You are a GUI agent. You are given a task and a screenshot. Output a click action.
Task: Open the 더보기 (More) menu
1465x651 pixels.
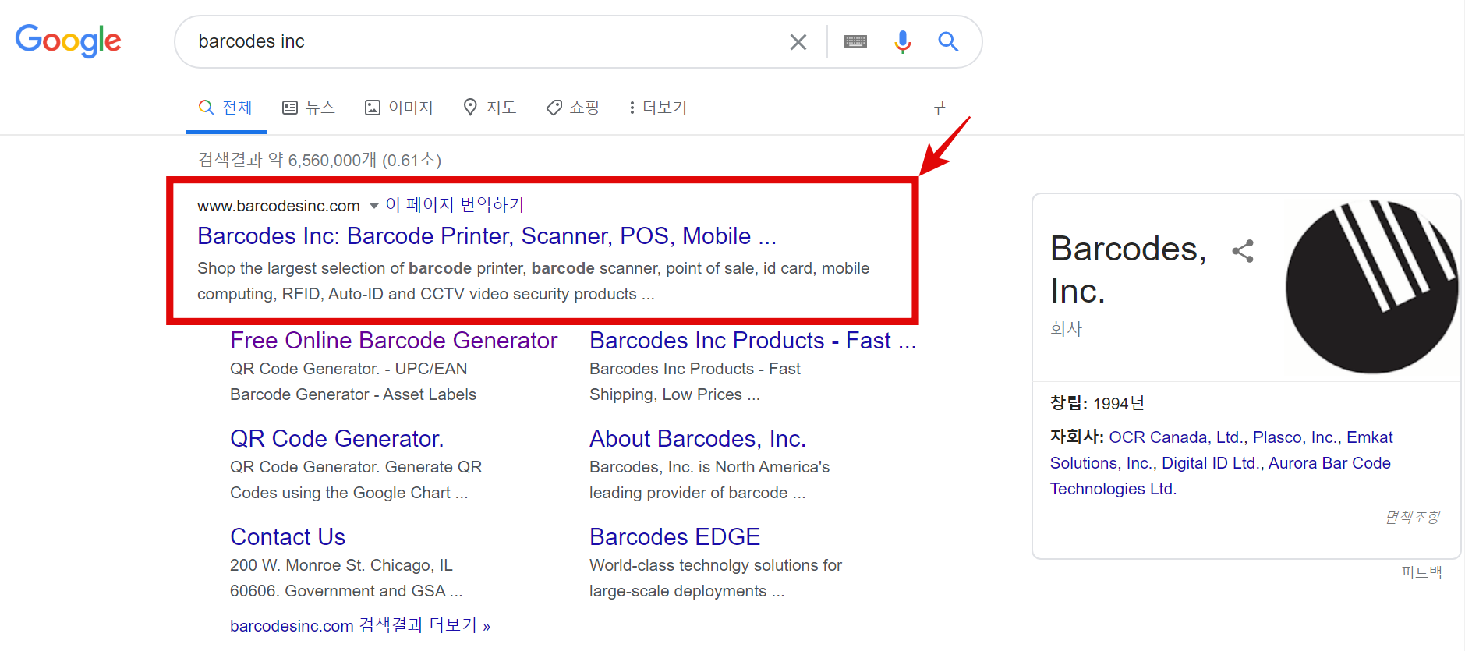pos(658,108)
